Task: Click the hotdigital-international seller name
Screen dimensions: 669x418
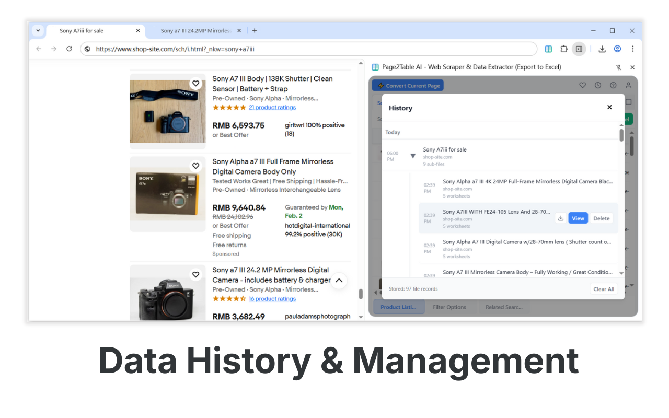Action: tap(317, 226)
